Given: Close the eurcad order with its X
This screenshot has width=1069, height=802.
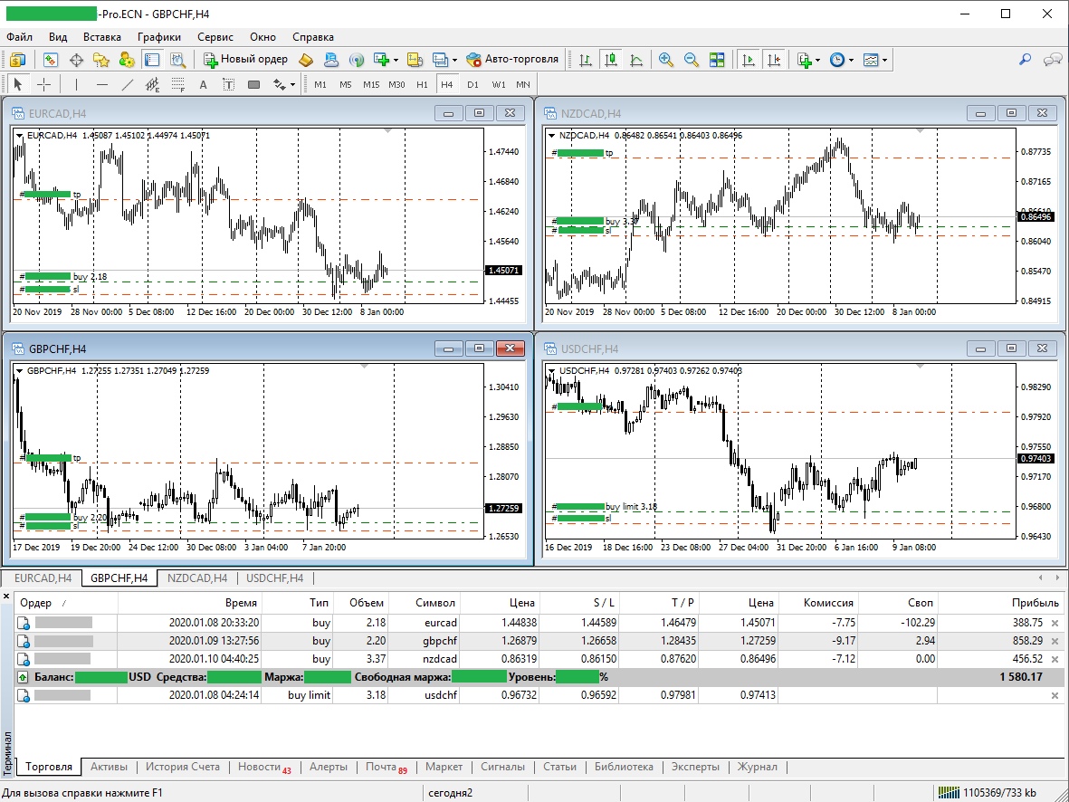Looking at the screenshot, I should [1054, 623].
